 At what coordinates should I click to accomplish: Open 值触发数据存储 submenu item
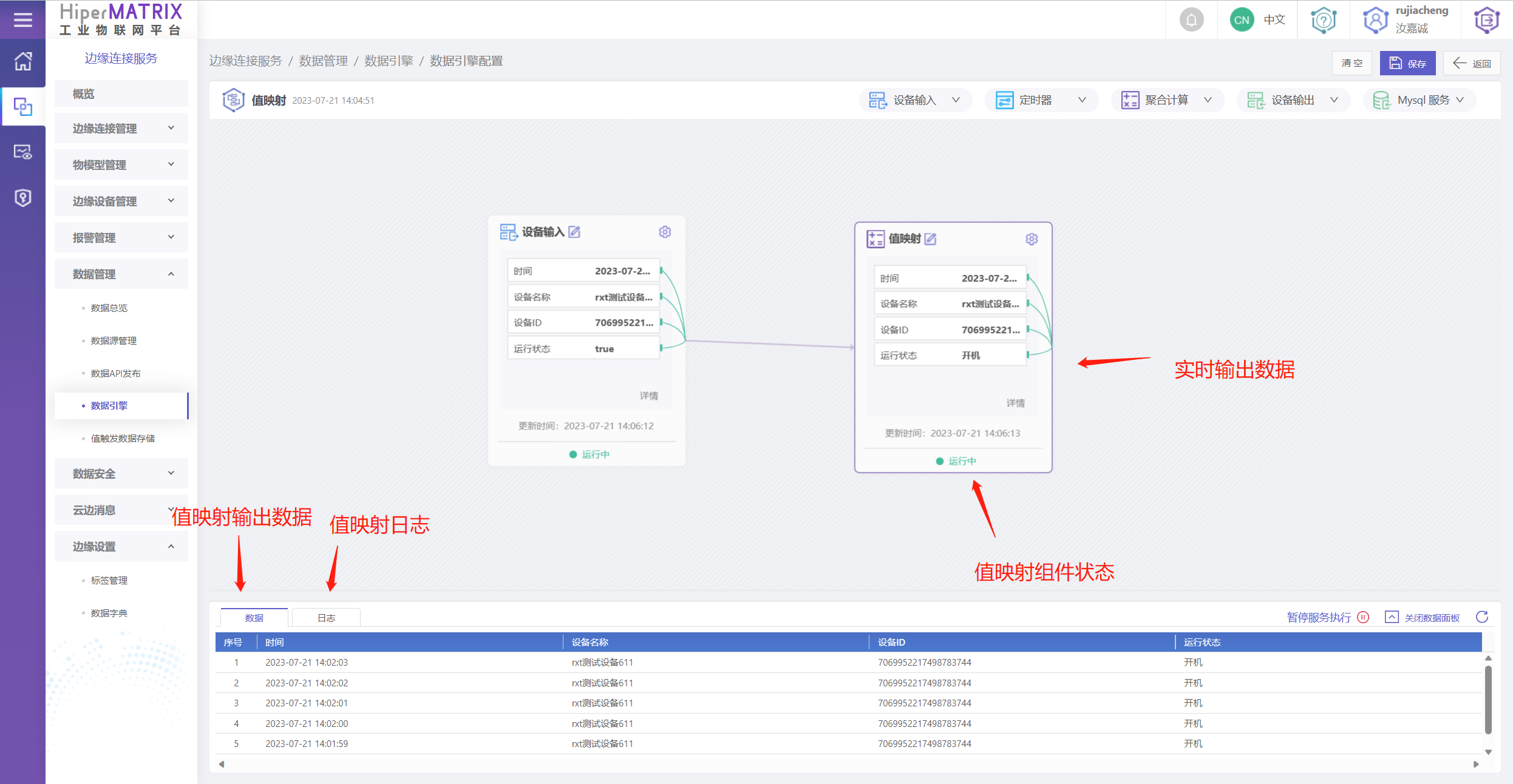[x=121, y=438]
